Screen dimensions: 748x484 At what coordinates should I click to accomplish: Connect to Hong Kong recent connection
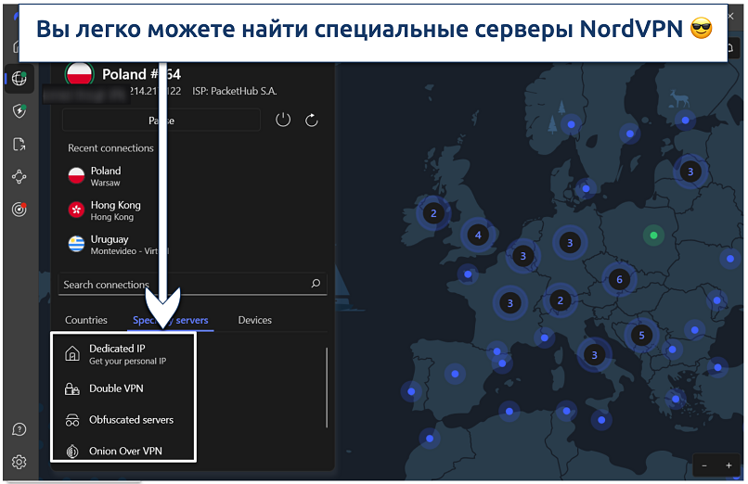tap(114, 210)
